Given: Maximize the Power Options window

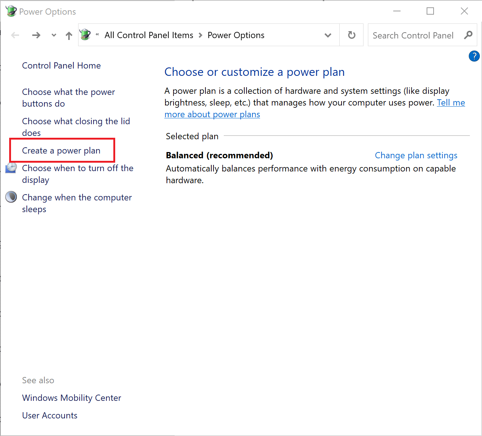Looking at the screenshot, I should tap(430, 11).
